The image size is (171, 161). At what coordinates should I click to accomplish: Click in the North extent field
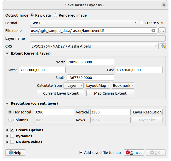(x=90, y=62)
